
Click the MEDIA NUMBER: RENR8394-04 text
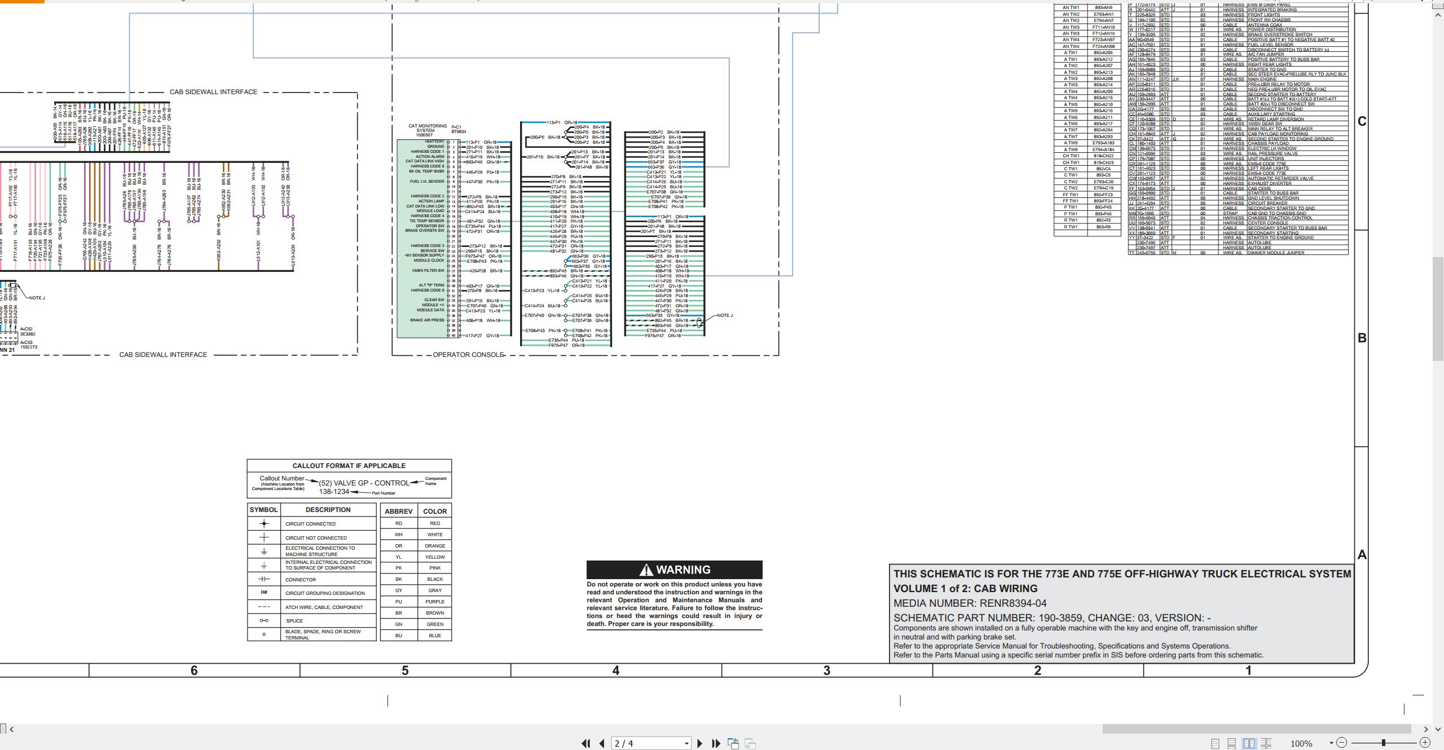coord(970,603)
